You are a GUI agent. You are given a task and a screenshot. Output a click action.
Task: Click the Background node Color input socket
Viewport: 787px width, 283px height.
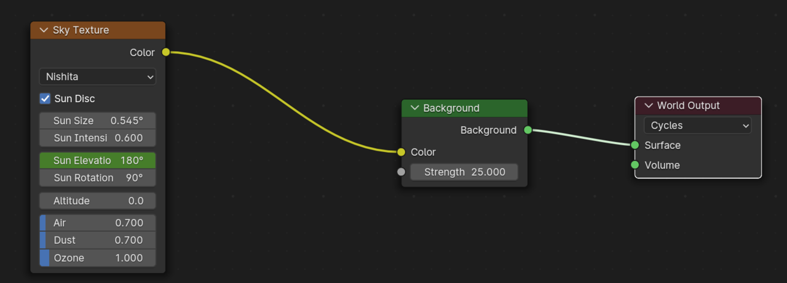coord(401,152)
